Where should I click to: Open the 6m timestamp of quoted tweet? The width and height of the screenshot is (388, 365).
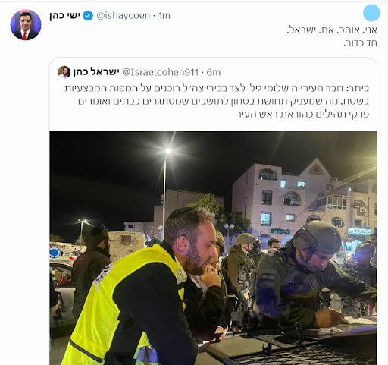pyautogui.click(x=214, y=72)
